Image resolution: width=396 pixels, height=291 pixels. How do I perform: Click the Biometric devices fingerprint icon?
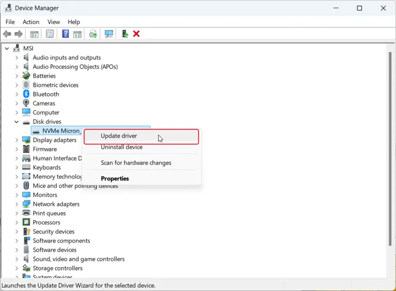point(26,84)
